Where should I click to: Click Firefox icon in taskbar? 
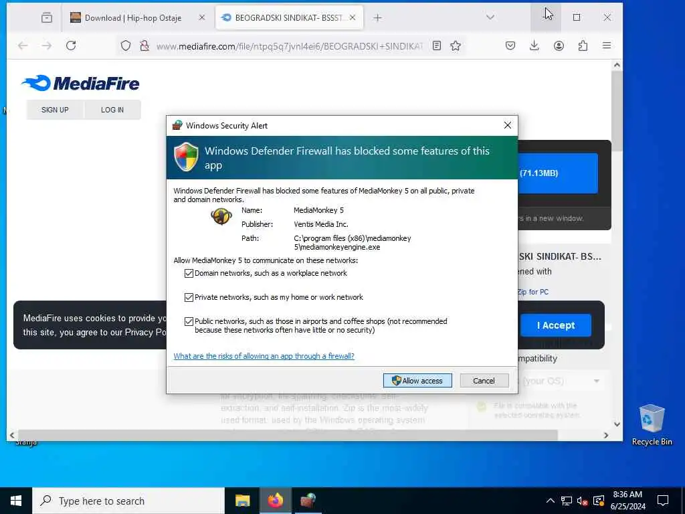pos(275,501)
